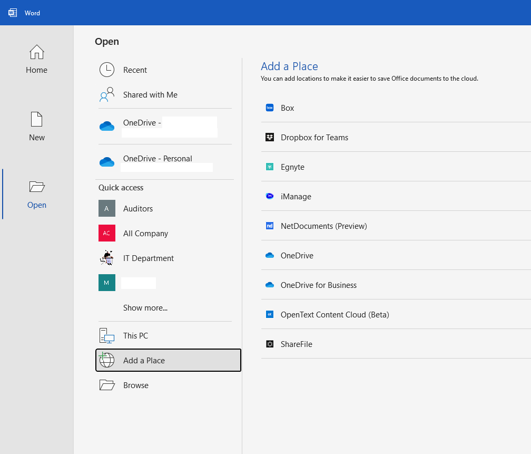
Task: Pick the Dropbox for Teams icon
Action: coord(270,137)
